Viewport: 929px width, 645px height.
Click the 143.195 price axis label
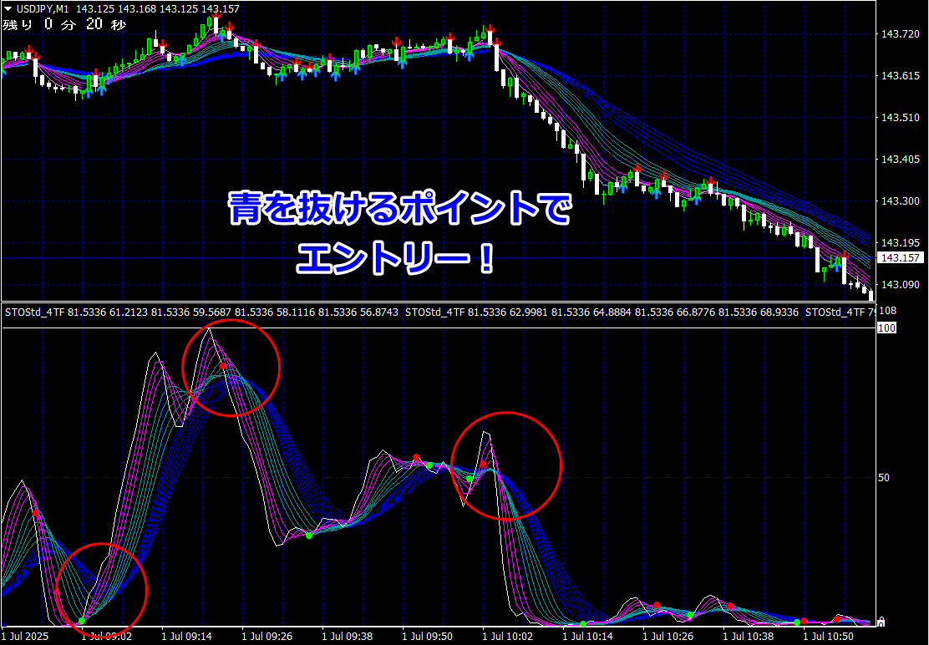[900, 243]
